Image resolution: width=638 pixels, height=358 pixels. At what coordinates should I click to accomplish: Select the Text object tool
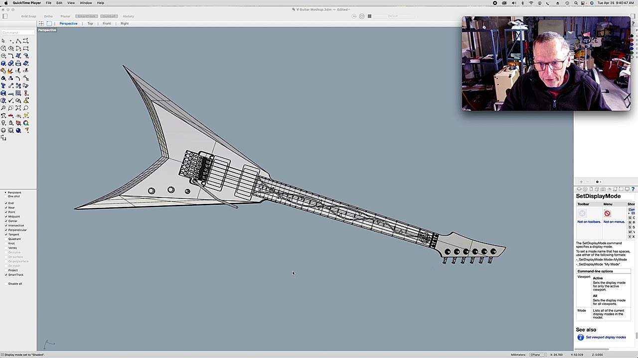click(x=3, y=85)
